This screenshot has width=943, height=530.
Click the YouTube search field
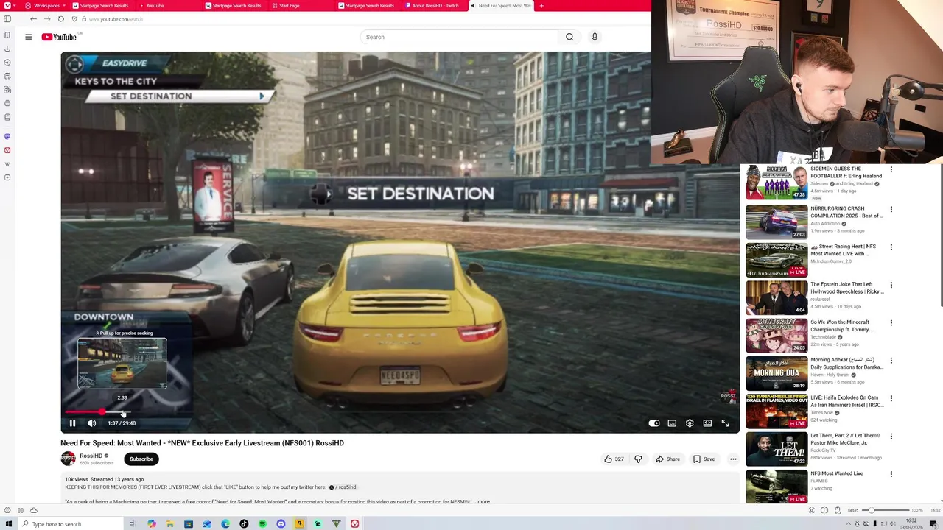pos(459,37)
